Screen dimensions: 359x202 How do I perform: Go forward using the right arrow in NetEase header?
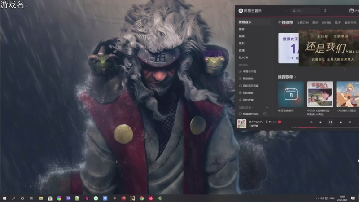[x=286, y=11]
